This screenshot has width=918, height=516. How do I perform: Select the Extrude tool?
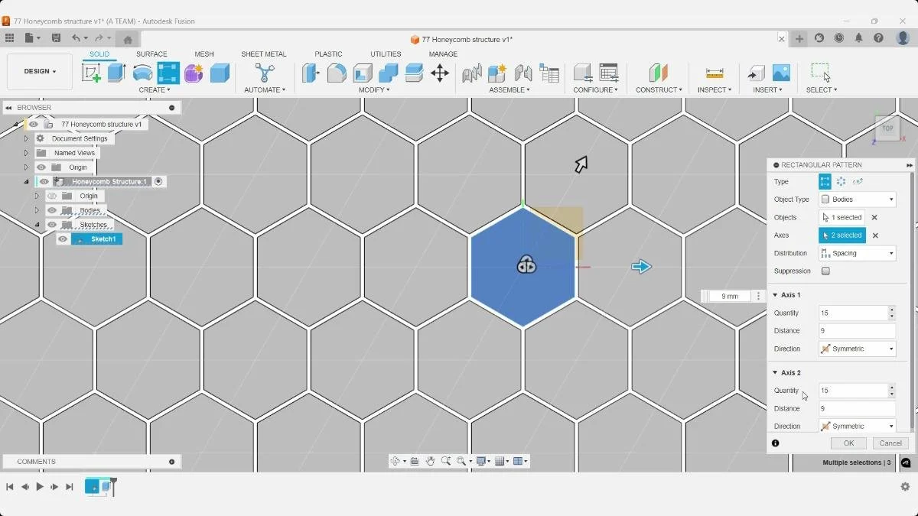point(116,73)
